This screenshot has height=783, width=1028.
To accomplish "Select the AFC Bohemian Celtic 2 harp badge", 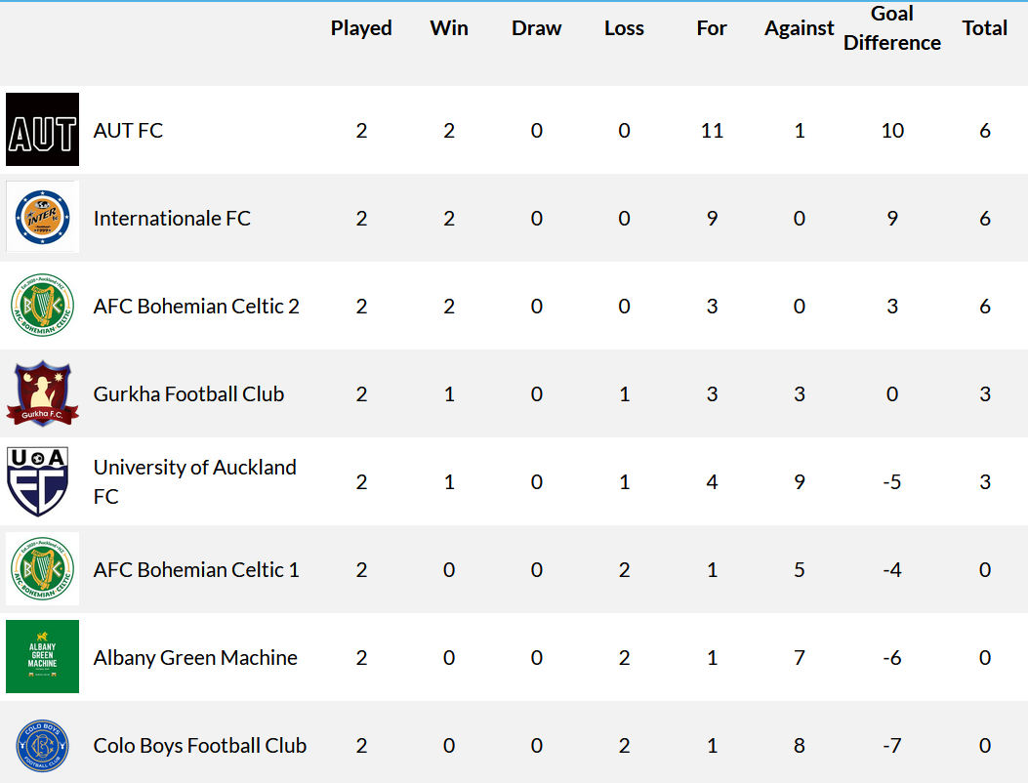I will [x=43, y=305].
